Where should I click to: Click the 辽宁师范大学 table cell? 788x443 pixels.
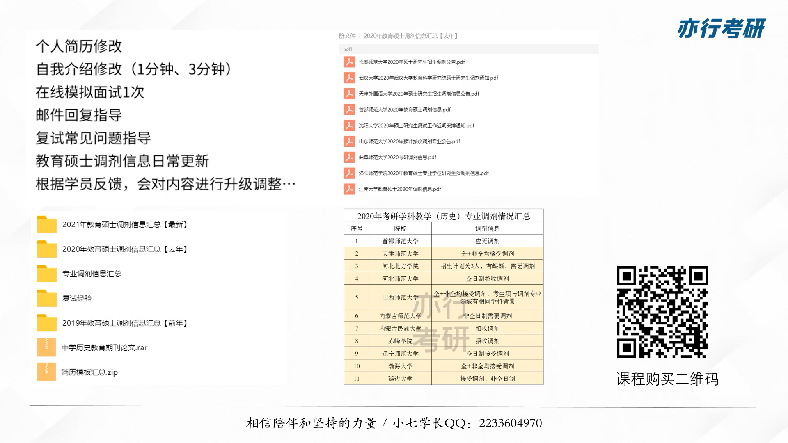tap(400, 354)
